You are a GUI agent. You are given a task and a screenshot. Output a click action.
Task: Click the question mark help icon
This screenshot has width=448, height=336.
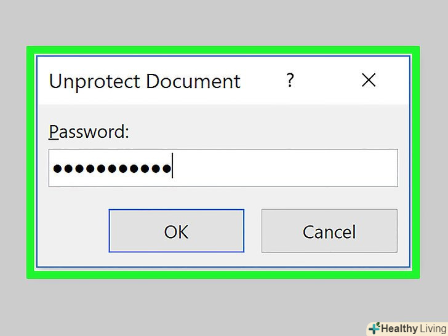pos(290,80)
